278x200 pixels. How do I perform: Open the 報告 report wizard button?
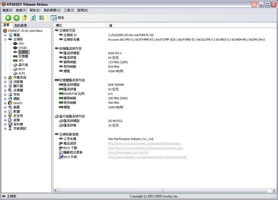tap(57, 18)
